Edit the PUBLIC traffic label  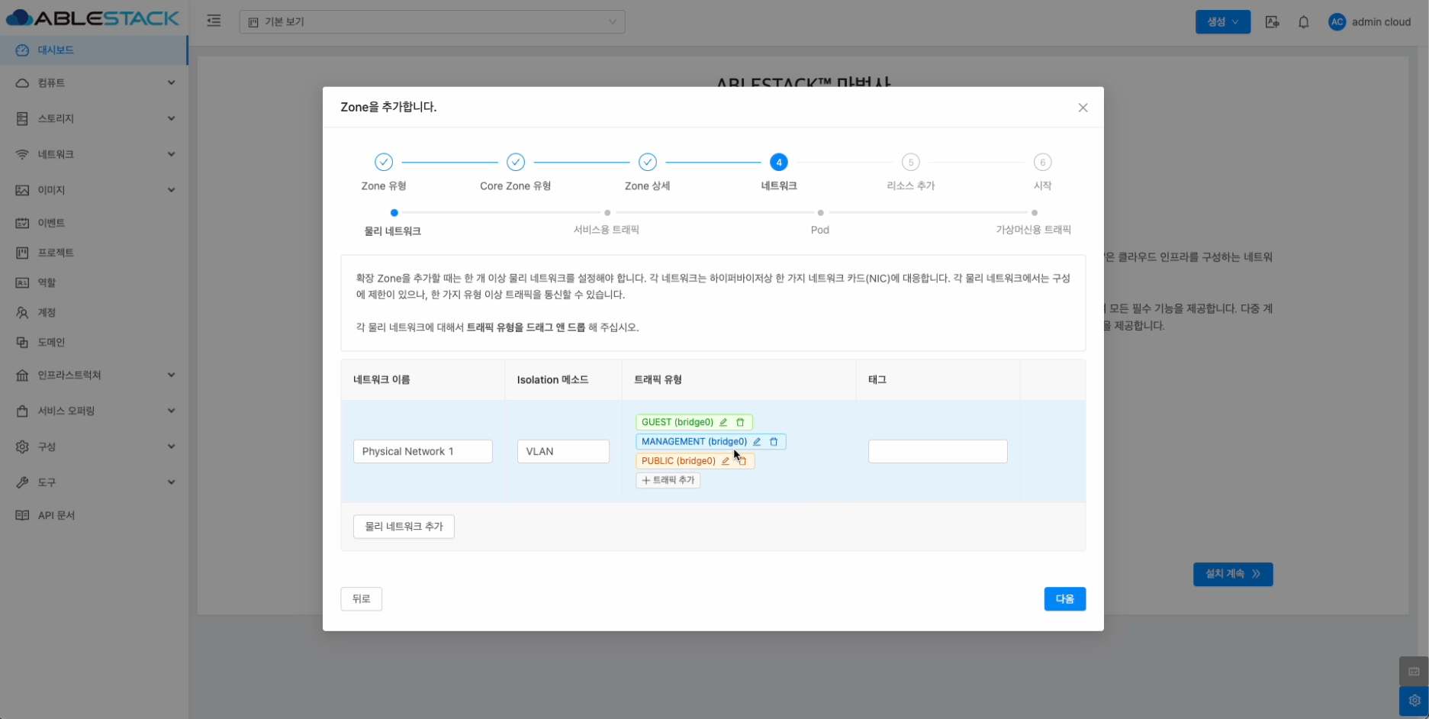click(726, 461)
